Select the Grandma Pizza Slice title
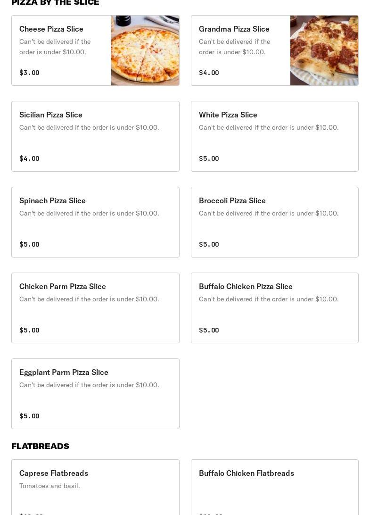This screenshot has width=370, height=515. 234,29
